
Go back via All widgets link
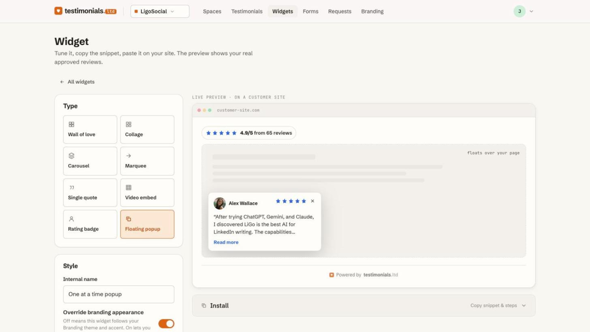pos(77,82)
